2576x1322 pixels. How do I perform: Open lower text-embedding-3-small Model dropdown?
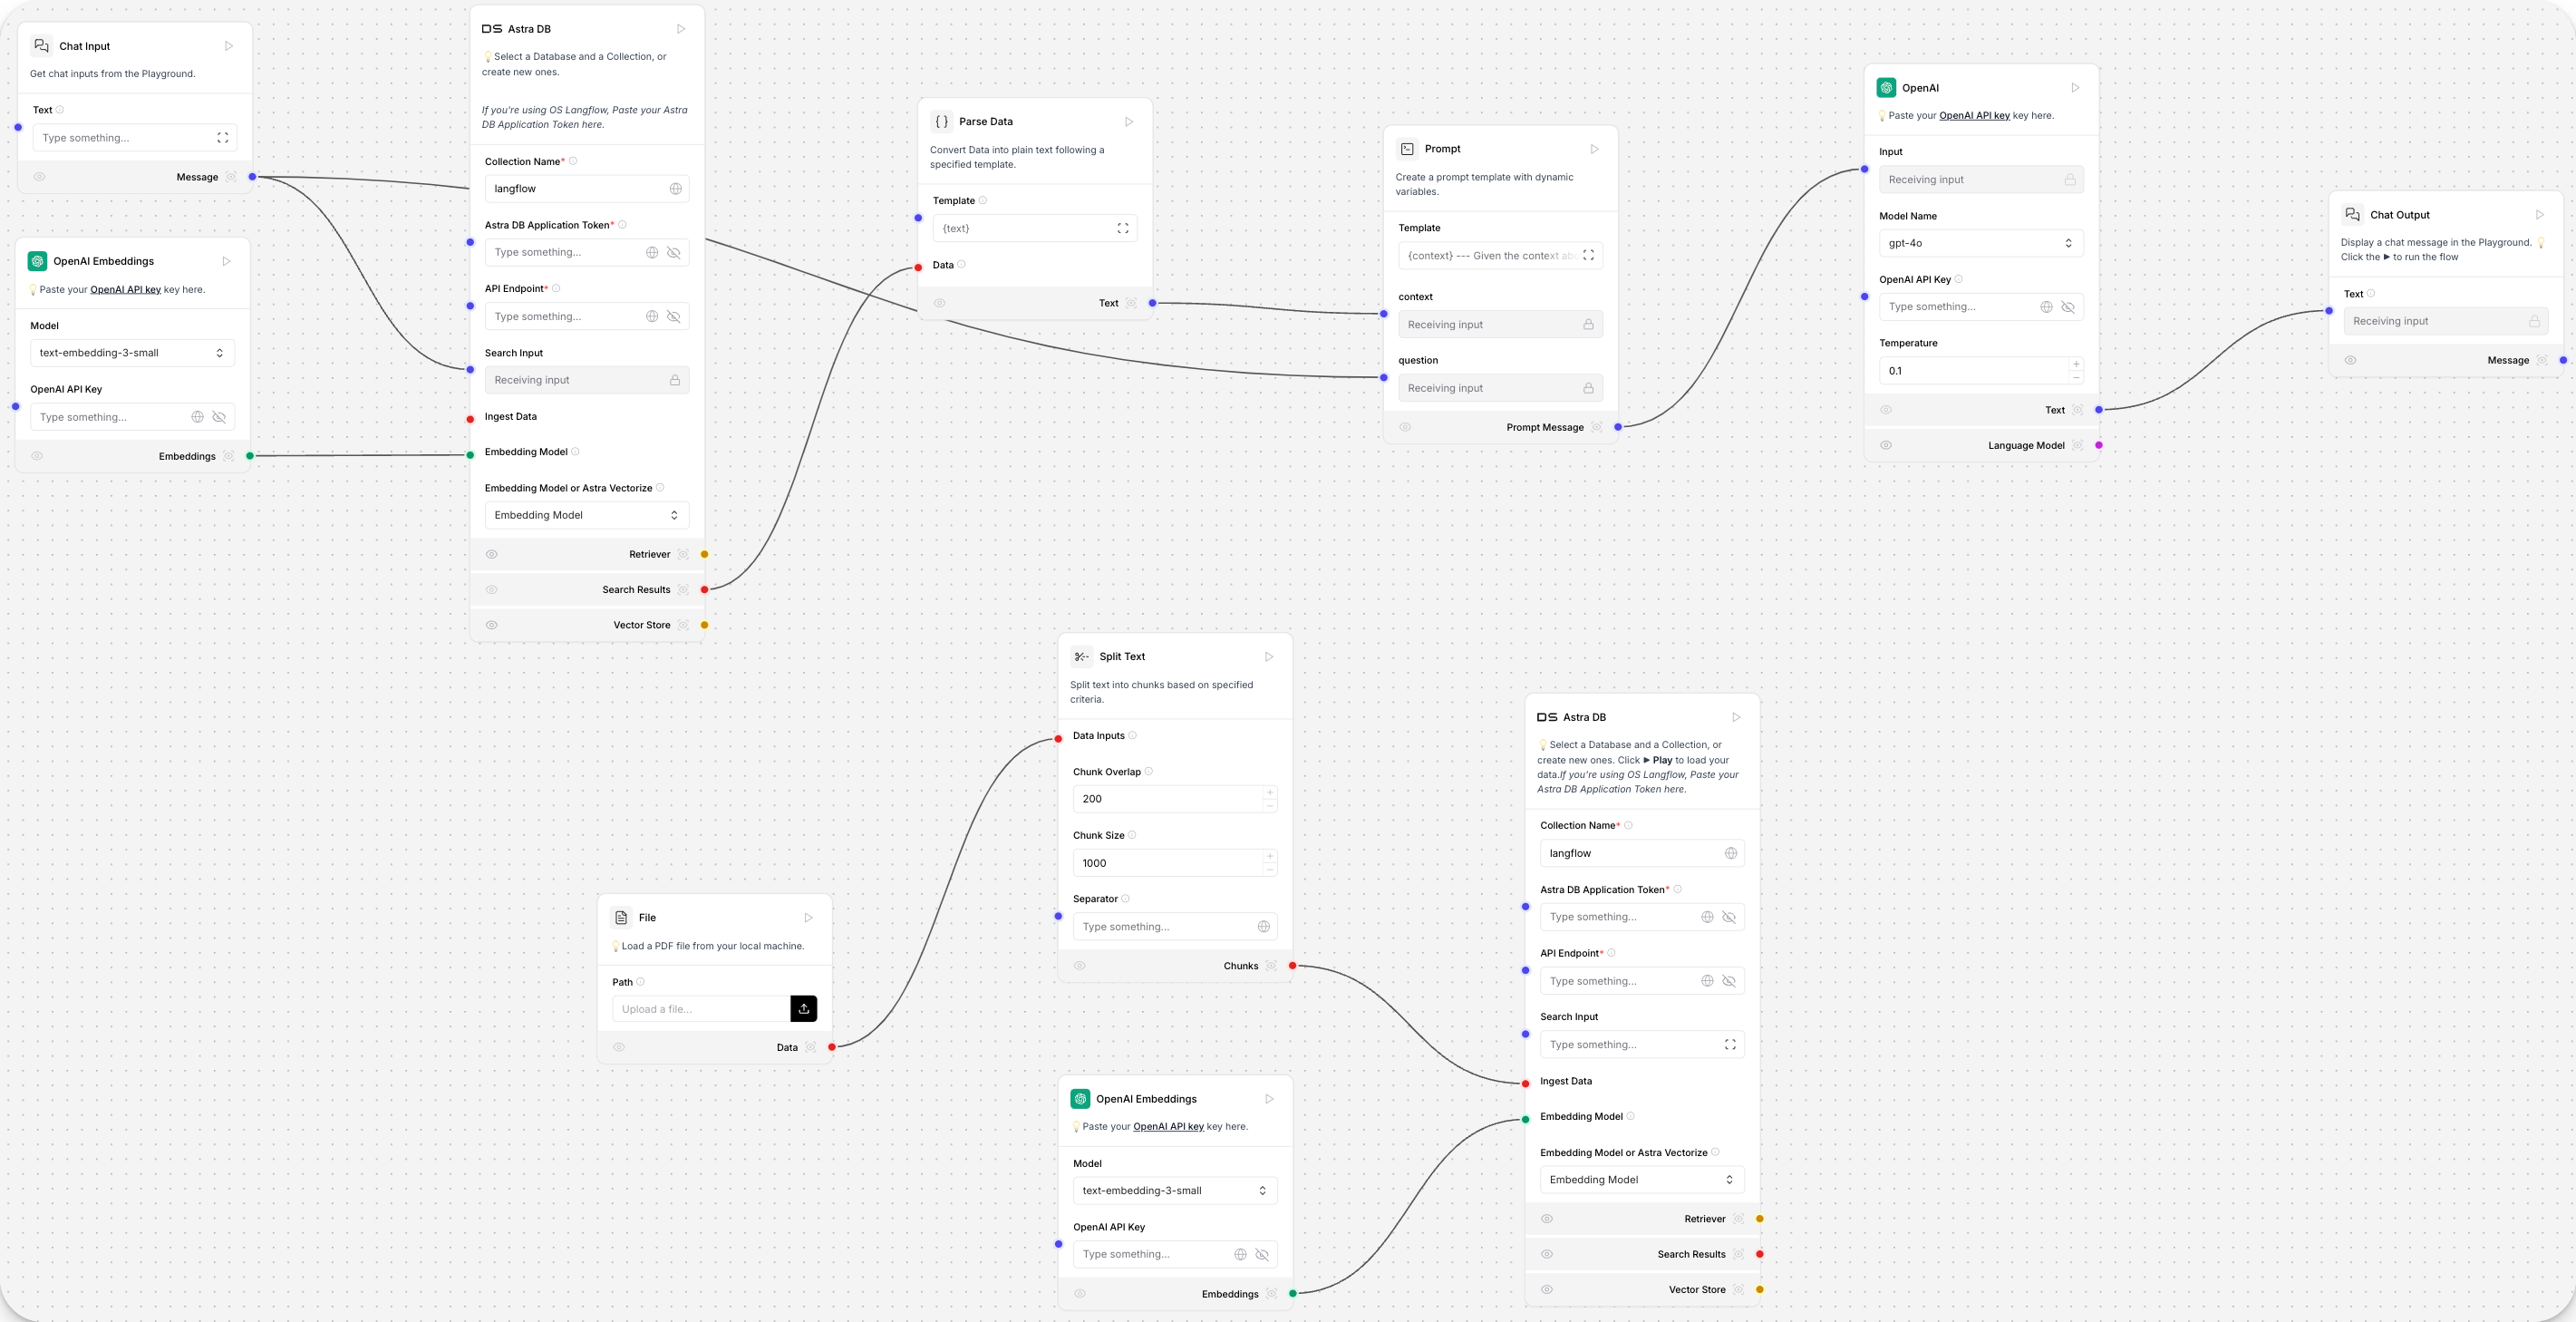[1175, 1191]
